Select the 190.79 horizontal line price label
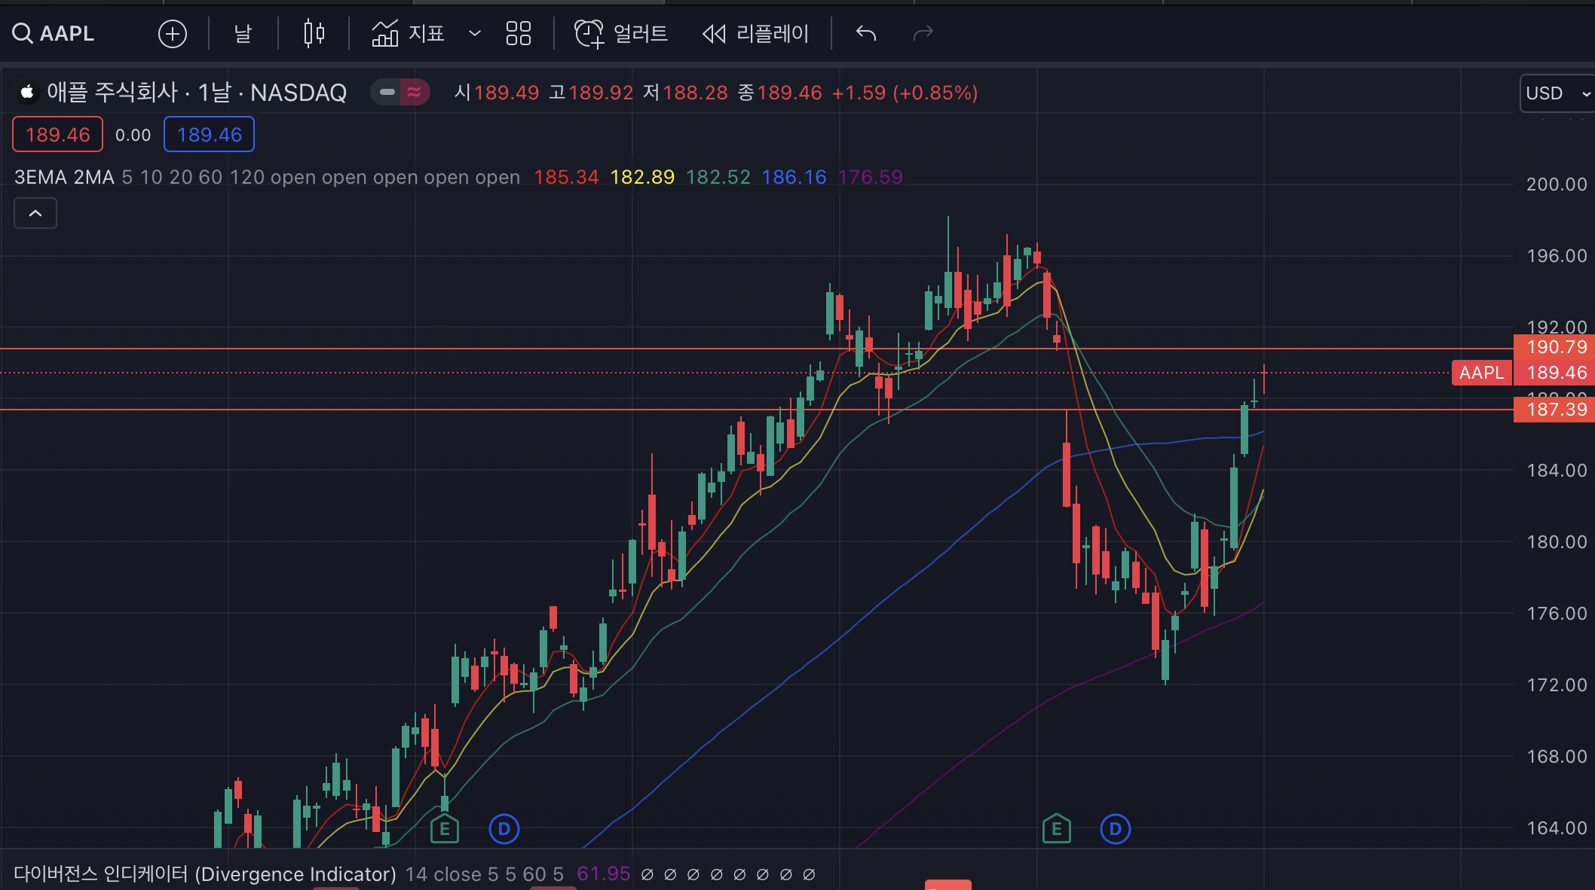Image resolution: width=1595 pixels, height=890 pixels. (1554, 347)
